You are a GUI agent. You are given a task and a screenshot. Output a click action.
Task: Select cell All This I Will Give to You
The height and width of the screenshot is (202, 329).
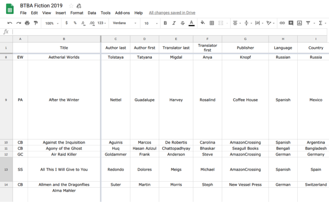(x=64, y=169)
